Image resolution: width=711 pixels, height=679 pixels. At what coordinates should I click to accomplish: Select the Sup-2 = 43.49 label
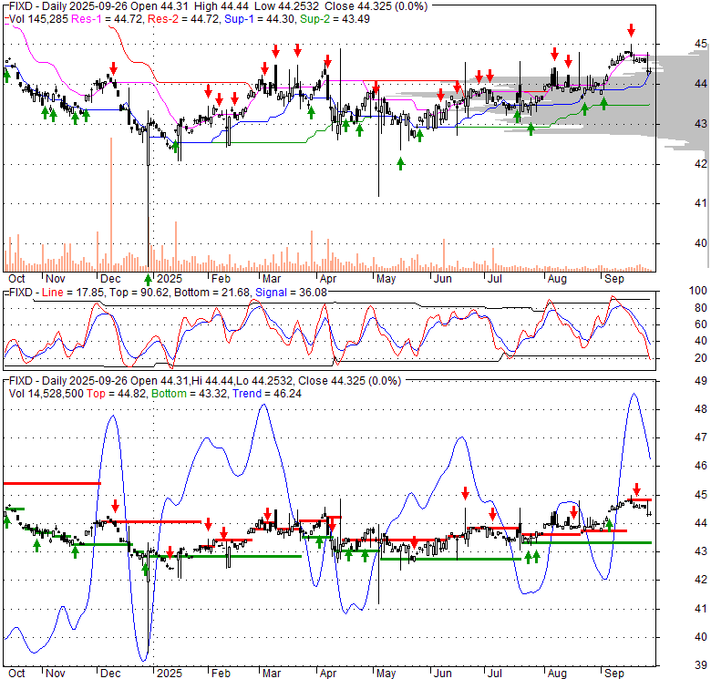tap(335, 19)
